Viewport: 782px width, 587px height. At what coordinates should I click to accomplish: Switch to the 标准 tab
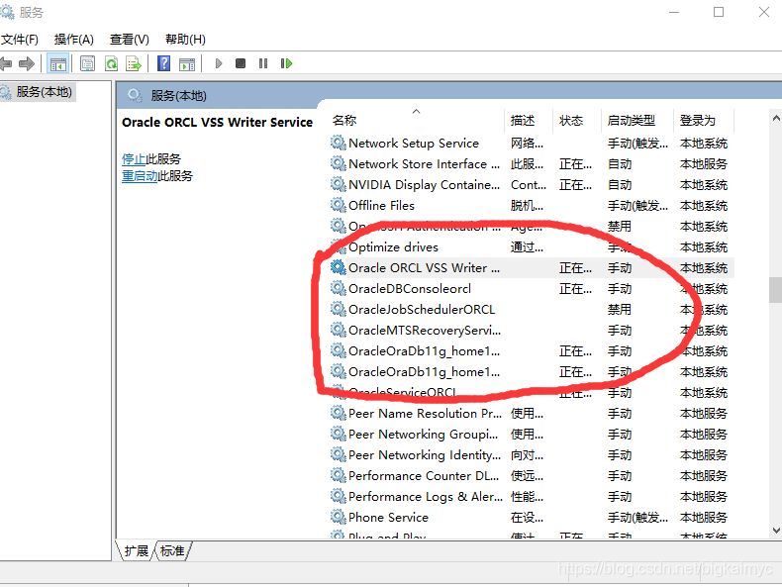click(x=172, y=550)
